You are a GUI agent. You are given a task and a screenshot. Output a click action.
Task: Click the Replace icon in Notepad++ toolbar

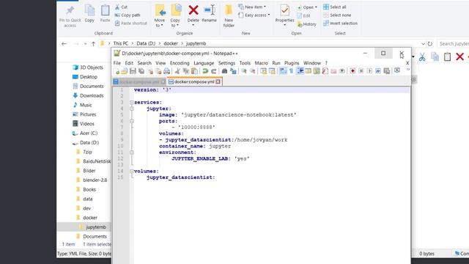233,71
